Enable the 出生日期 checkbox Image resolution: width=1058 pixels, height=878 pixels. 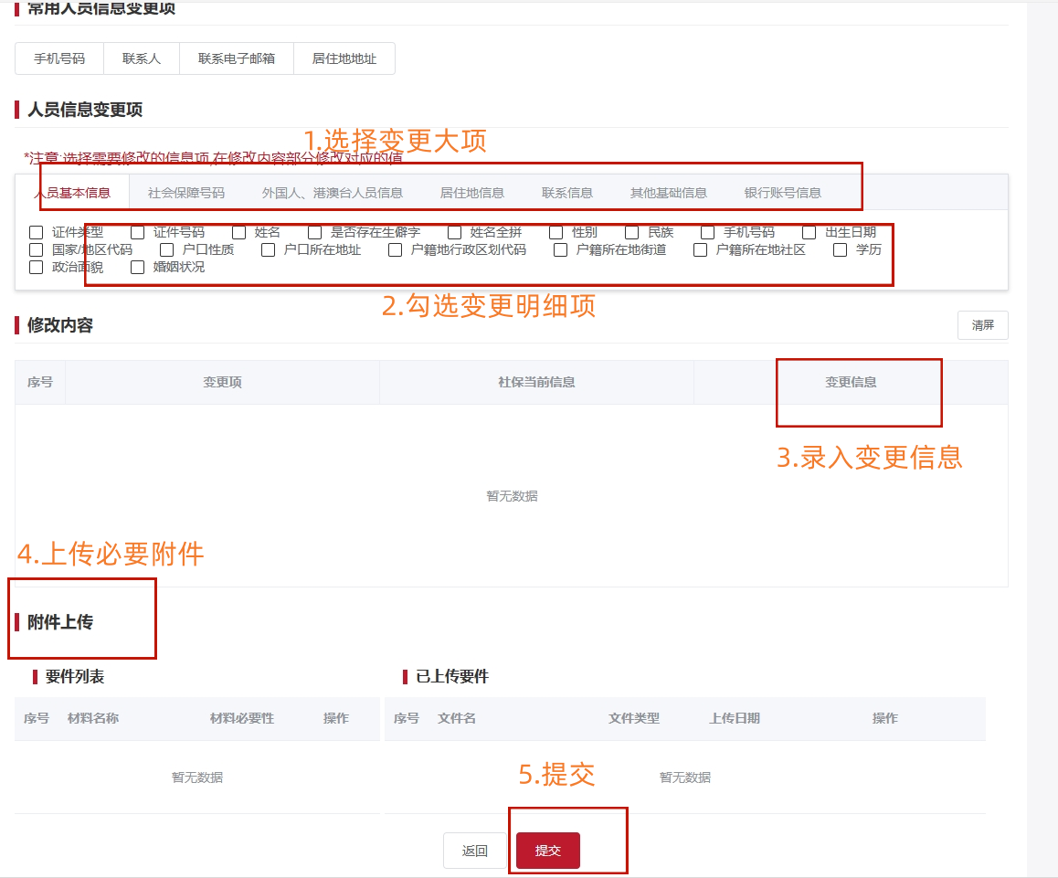[809, 233]
